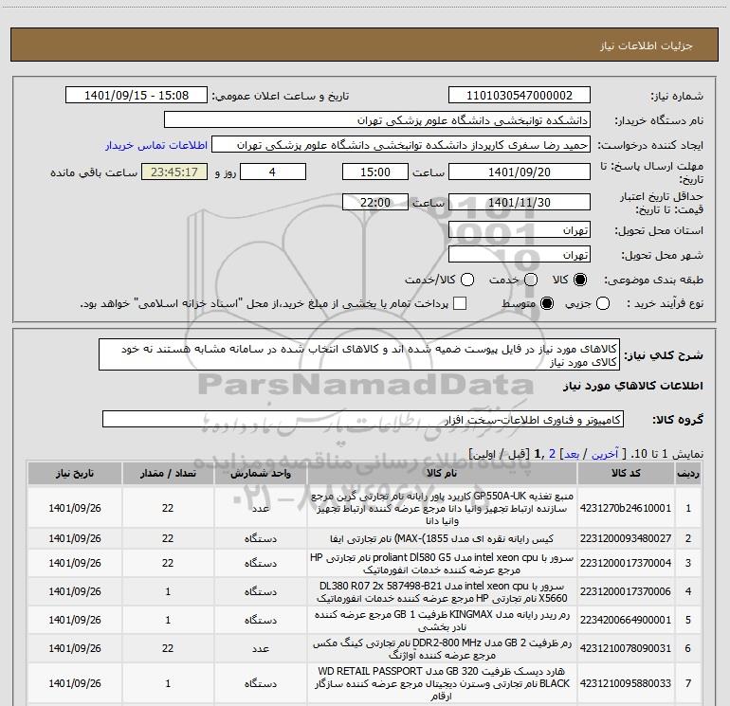Click the buyer organization name field
This screenshot has width=730, height=706.
377,119
